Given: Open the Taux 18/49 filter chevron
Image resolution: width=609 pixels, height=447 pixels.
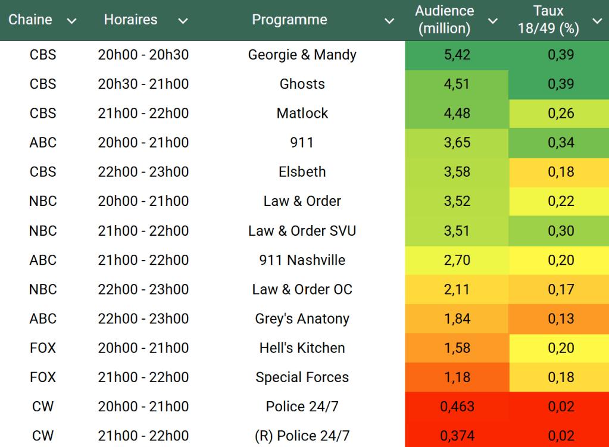Looking at the screenshot, I should pos(597,21).
